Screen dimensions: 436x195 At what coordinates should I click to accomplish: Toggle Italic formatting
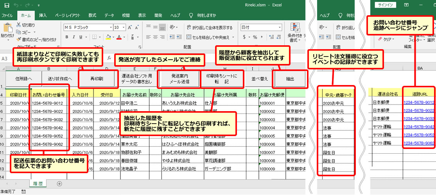coord(75,37)
